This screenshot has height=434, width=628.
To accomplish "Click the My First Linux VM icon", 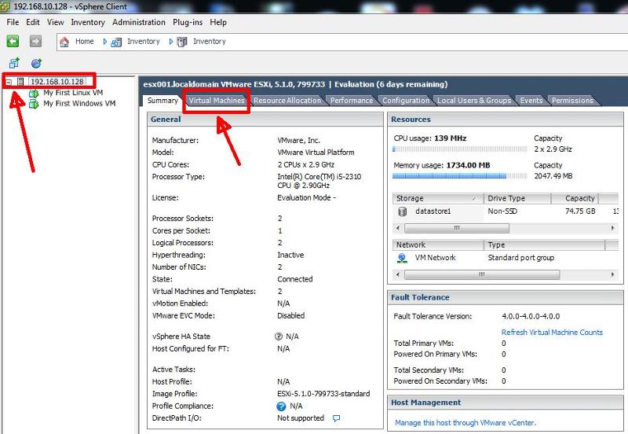I will pyautogui.click(x=34, y=93).
